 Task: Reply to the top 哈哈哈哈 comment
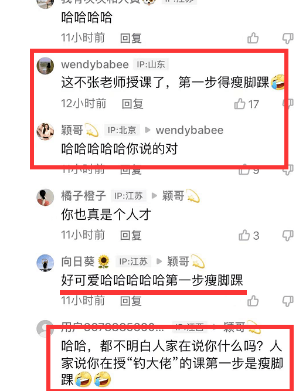[x=131, y=39]
